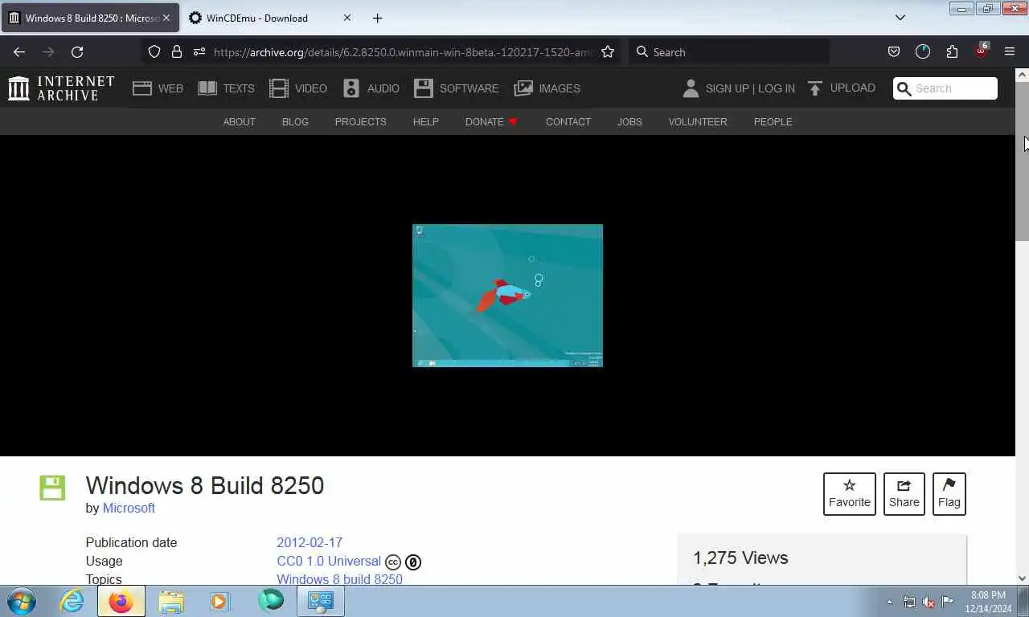Open the PEOPLE link
This screenshot has width=1029, height=617.
[773, 122]
